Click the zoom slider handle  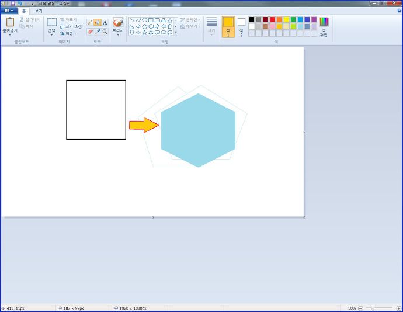(x=373, y=308)
